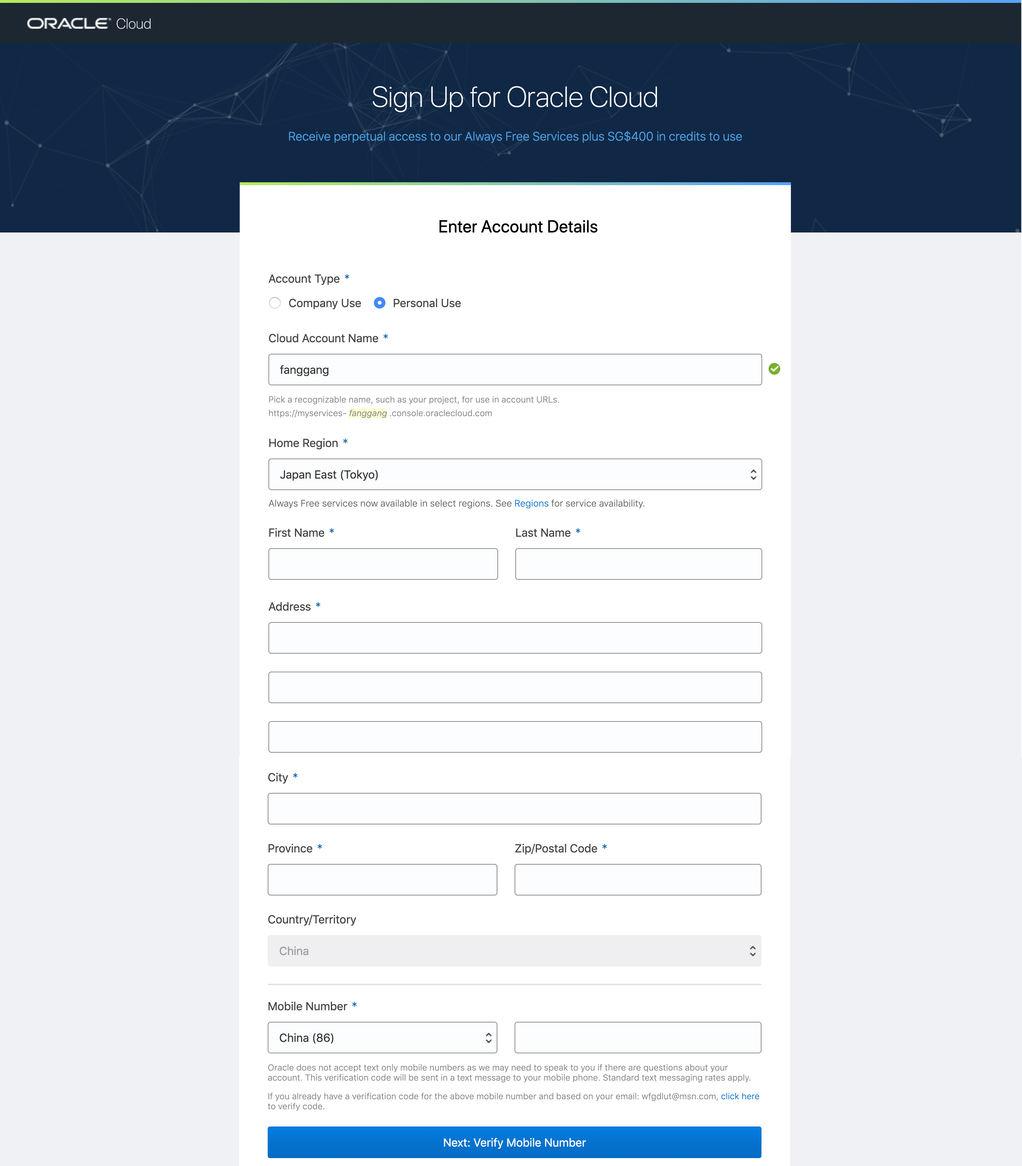Click the City input field
1022x1166 pixels.
click(x=515, y=809)
